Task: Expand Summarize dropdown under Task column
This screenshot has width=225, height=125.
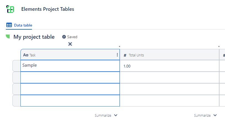Action: coord(106,115)
